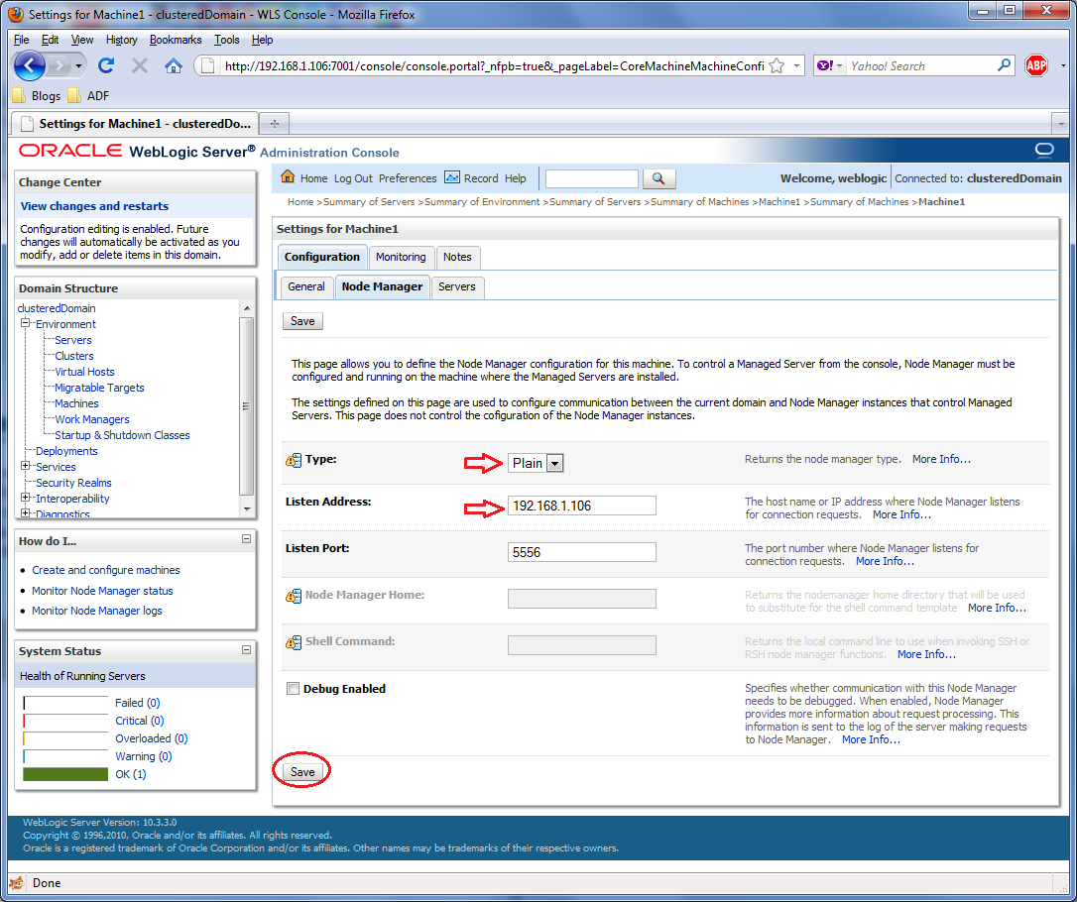
Task: Enable the Debug Enabled checkbox
Action: 294,689
